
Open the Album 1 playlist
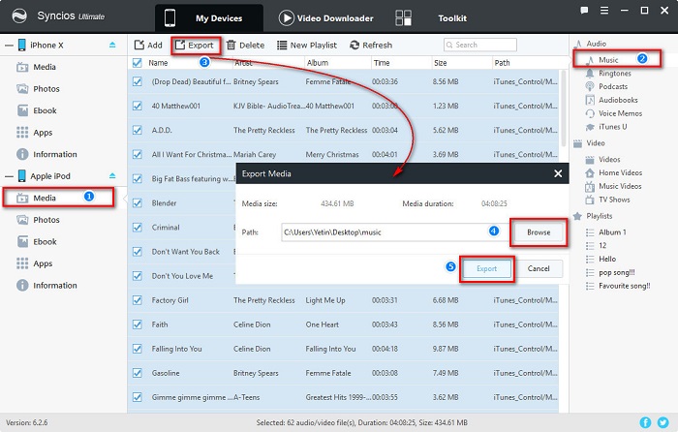(x=612, y=232)
